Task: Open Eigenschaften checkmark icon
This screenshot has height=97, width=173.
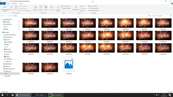Action: tap(76, 7)
